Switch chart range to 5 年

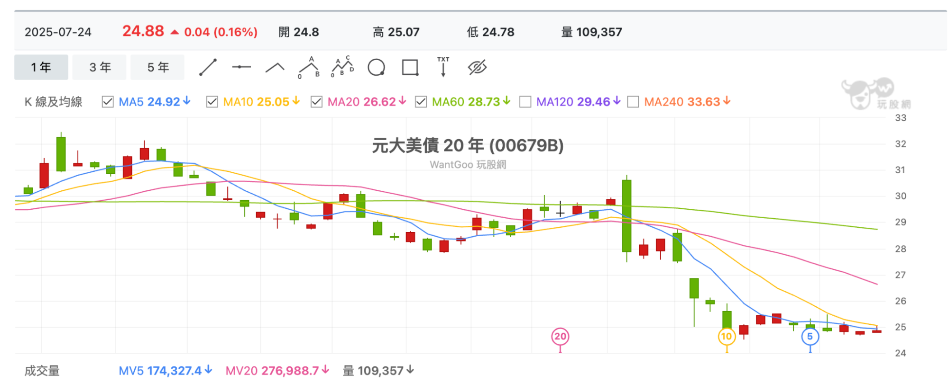(158, 67)
